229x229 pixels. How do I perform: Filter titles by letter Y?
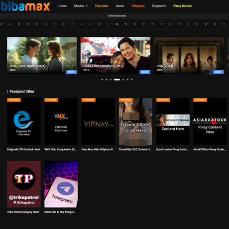224,24
